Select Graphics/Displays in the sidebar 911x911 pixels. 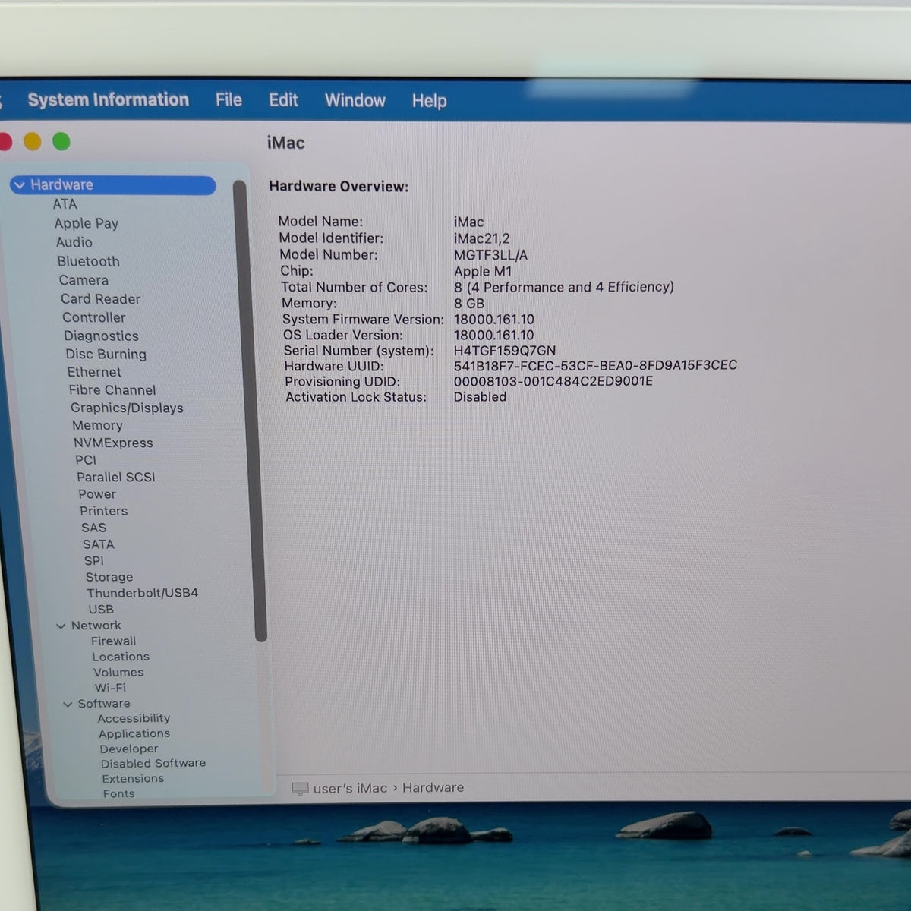tap(127, 408)
